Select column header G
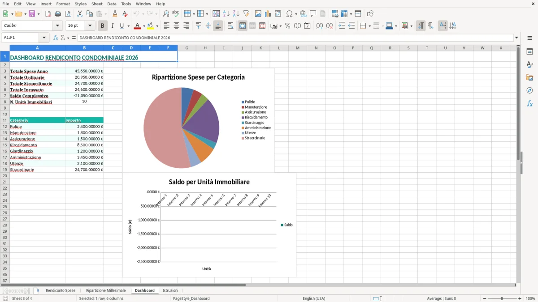Image resolution: width=538 pixels, height=302 pixels. pyautogui.click(x=187, y=48)
